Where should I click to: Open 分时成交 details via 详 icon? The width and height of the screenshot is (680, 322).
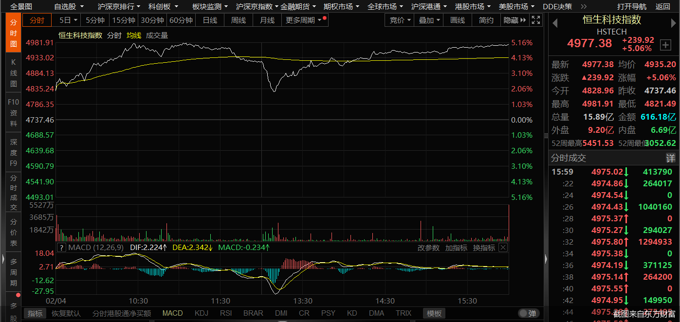click(x=671, y=158)
